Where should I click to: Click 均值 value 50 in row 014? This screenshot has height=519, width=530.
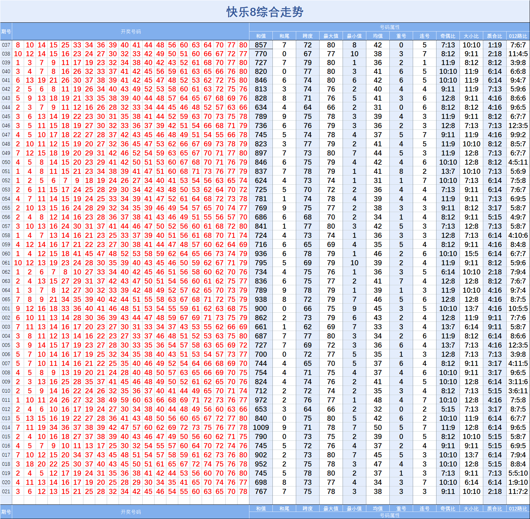(x=378, y=428)
